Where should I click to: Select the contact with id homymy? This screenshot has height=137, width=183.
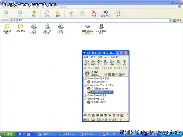(x=97, y=82)
